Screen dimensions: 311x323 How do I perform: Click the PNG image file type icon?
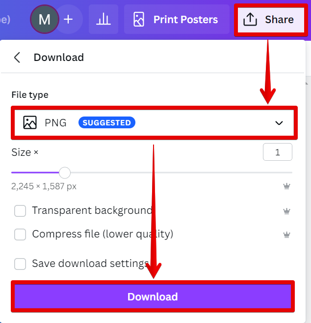[30, 122]
